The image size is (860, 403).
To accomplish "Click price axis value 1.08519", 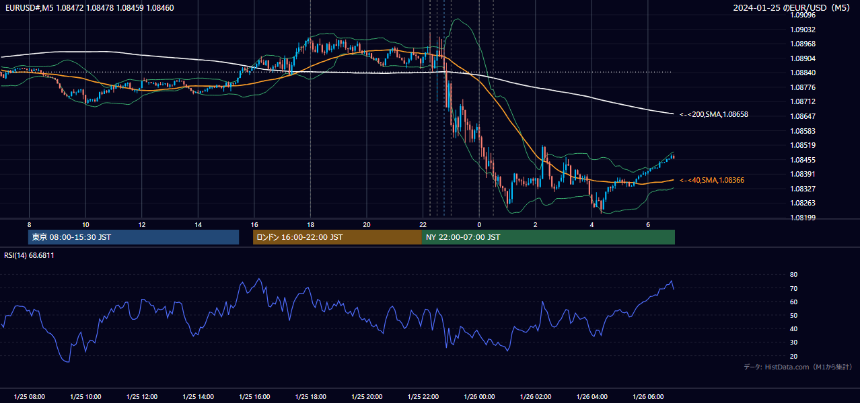I will point(802,145).
